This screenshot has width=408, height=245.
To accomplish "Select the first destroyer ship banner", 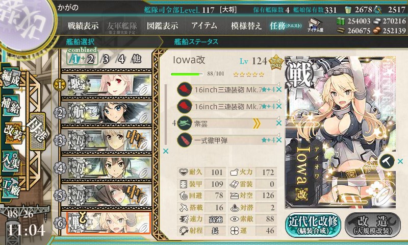I will (x=107, y=85).
